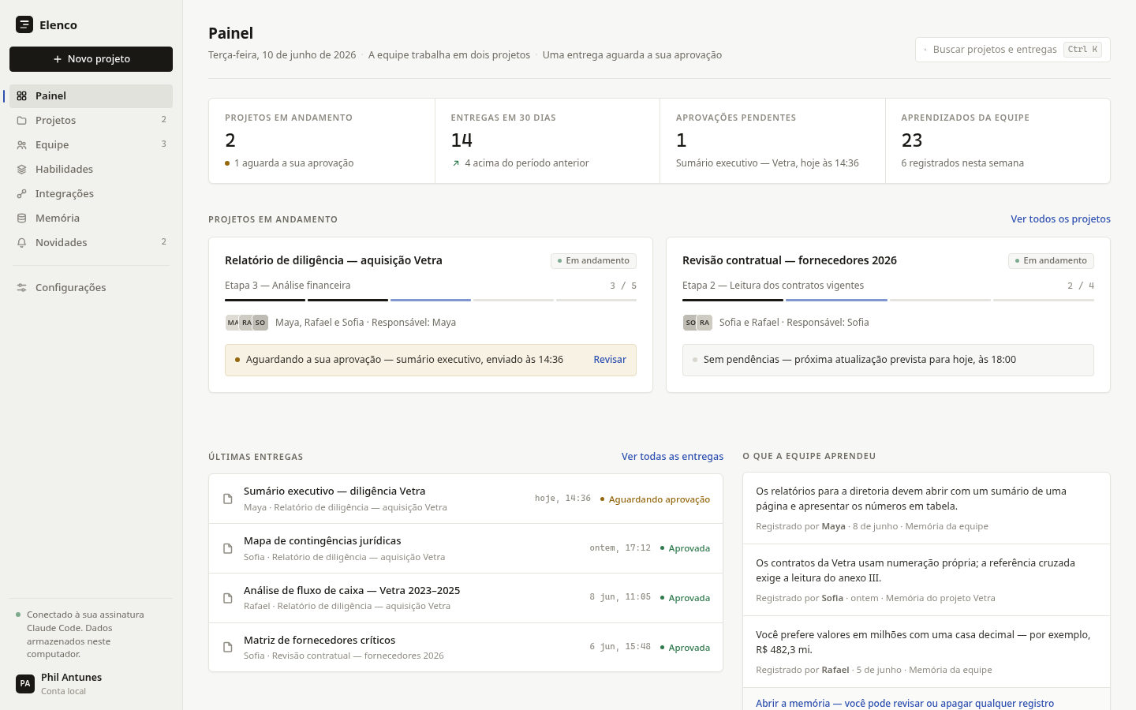This screenshot has width=1136, height=710.
Task: Open Configurações in the sidebar
Action: pyautogui.click(x=91, y=288)
